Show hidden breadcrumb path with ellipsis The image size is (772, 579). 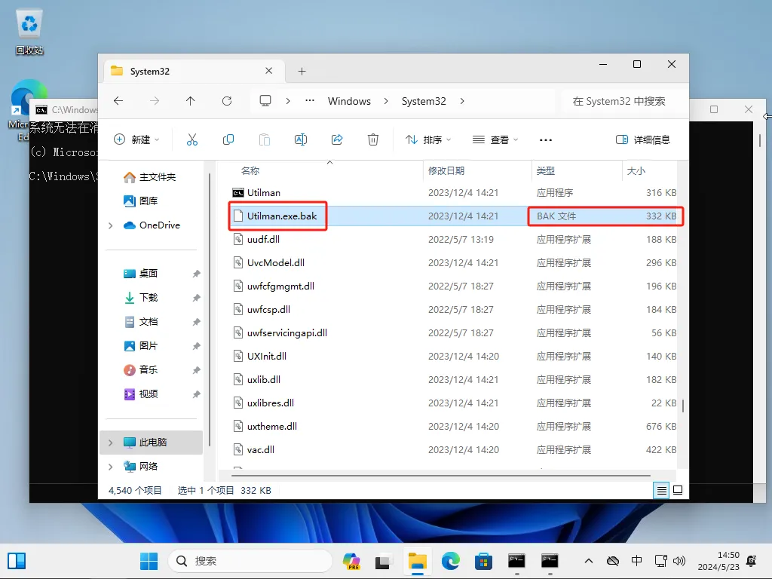pos(310,100)
